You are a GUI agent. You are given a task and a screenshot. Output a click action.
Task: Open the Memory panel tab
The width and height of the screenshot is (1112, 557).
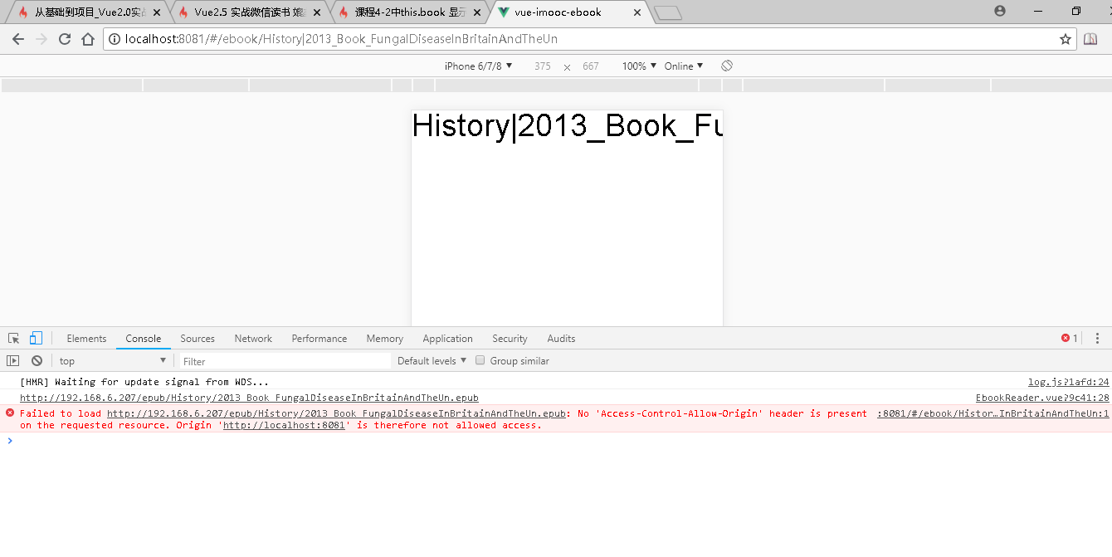point(385,338)
